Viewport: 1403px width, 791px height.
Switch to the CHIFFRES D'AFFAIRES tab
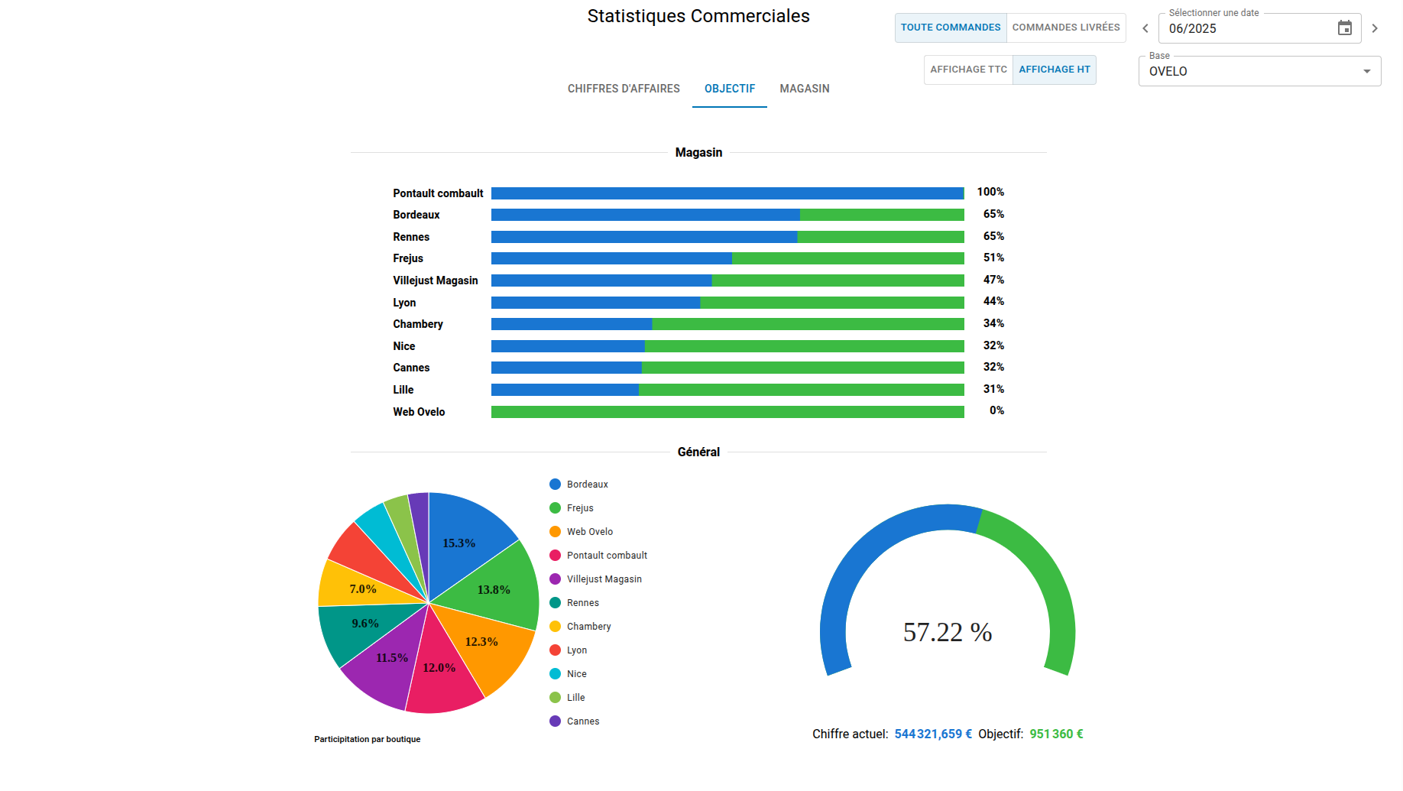(623, 89)
